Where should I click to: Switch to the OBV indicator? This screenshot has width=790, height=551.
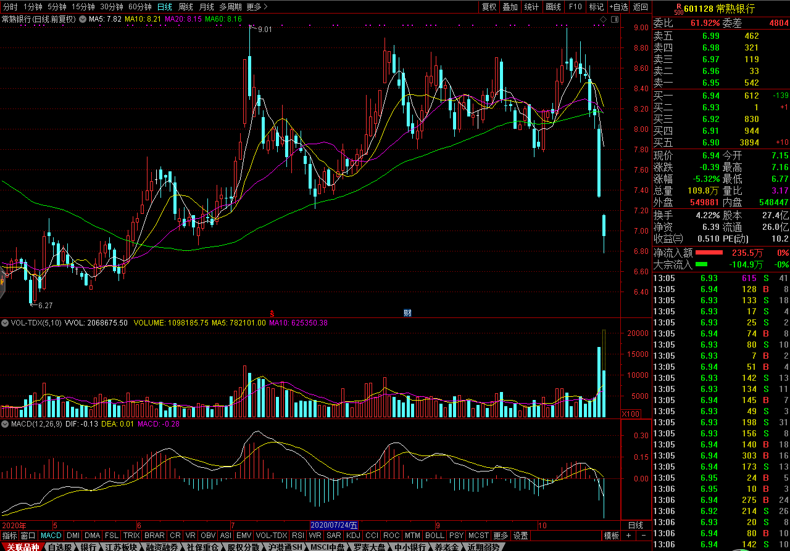point(208,536)
